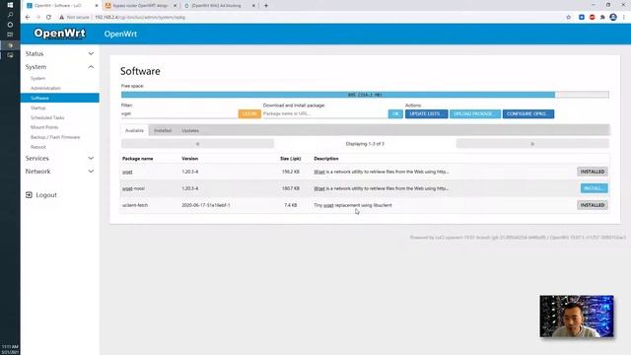The width and height of the screenshot is (631, 355).
Task: Click the Installed button for wget row
Action: click(593, 172)
